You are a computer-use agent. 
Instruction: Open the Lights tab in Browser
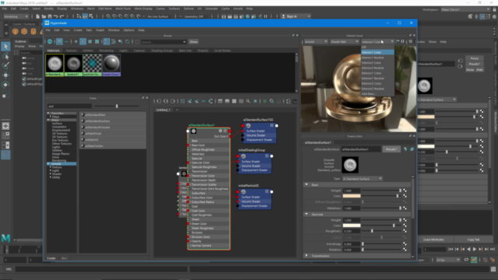pyautogui.click(x=123, y=51)
